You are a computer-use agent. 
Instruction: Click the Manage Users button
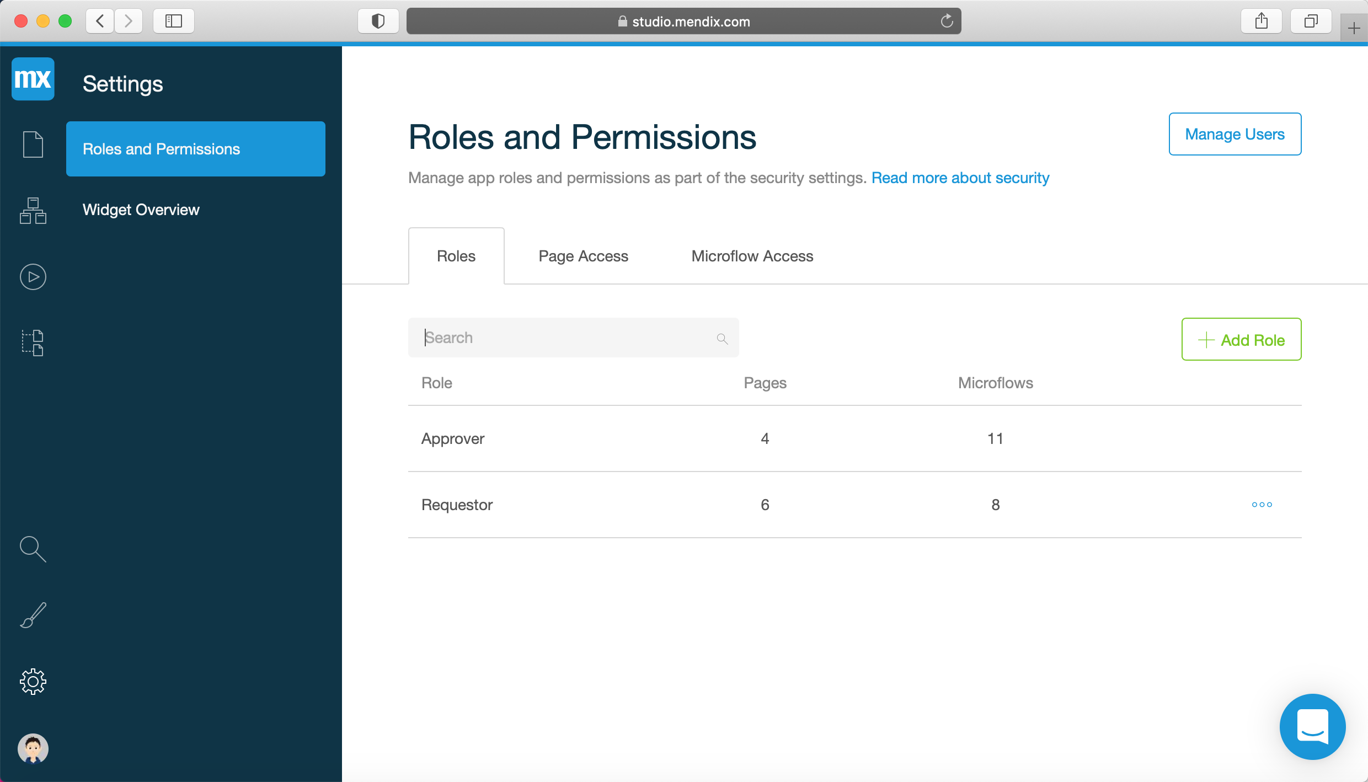[x=1235, y=134]
